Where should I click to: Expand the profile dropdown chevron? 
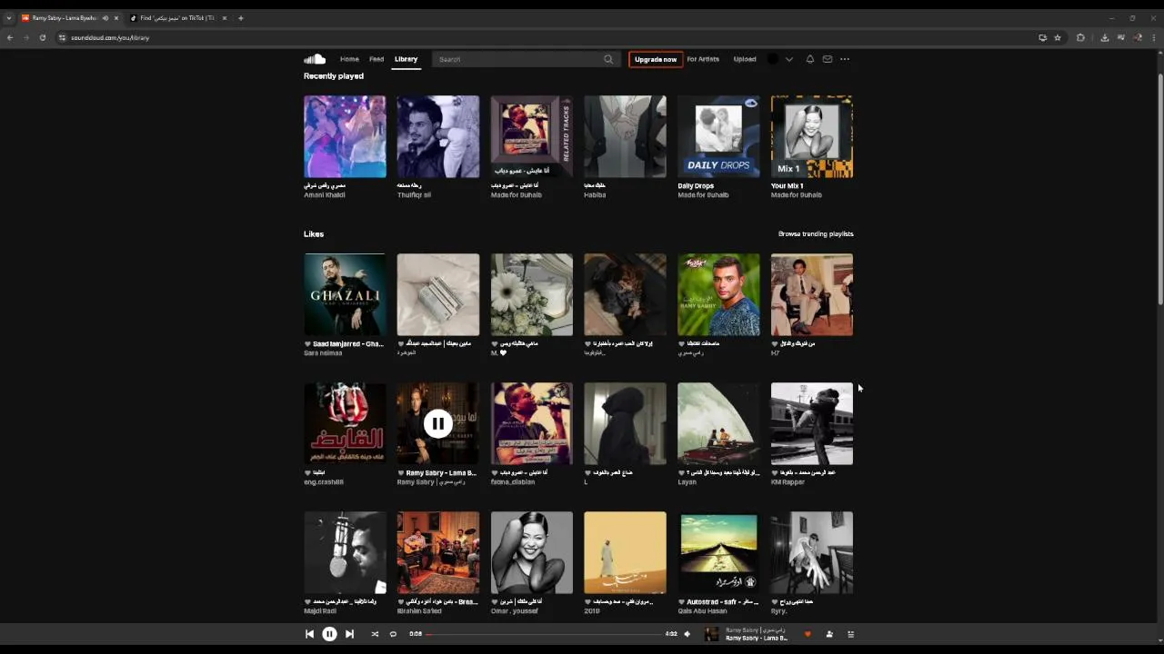pyautogui.click(x=788, y=59)
